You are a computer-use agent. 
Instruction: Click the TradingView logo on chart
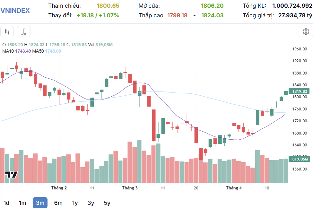coord(11,175)
